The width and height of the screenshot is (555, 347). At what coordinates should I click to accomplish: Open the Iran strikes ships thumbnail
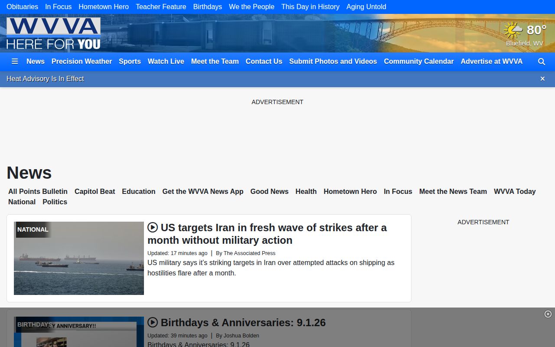(x=79, y=259)
